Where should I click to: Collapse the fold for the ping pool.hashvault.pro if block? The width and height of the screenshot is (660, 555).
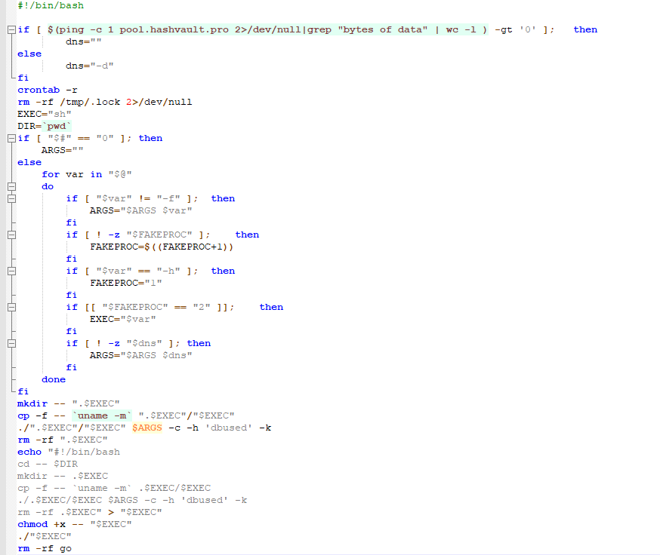(x=12, y=30)
